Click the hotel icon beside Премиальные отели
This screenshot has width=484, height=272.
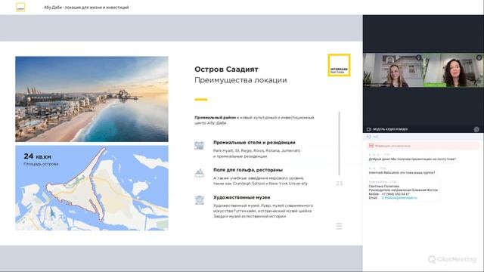pyautogui.click(x=199, y=145)
